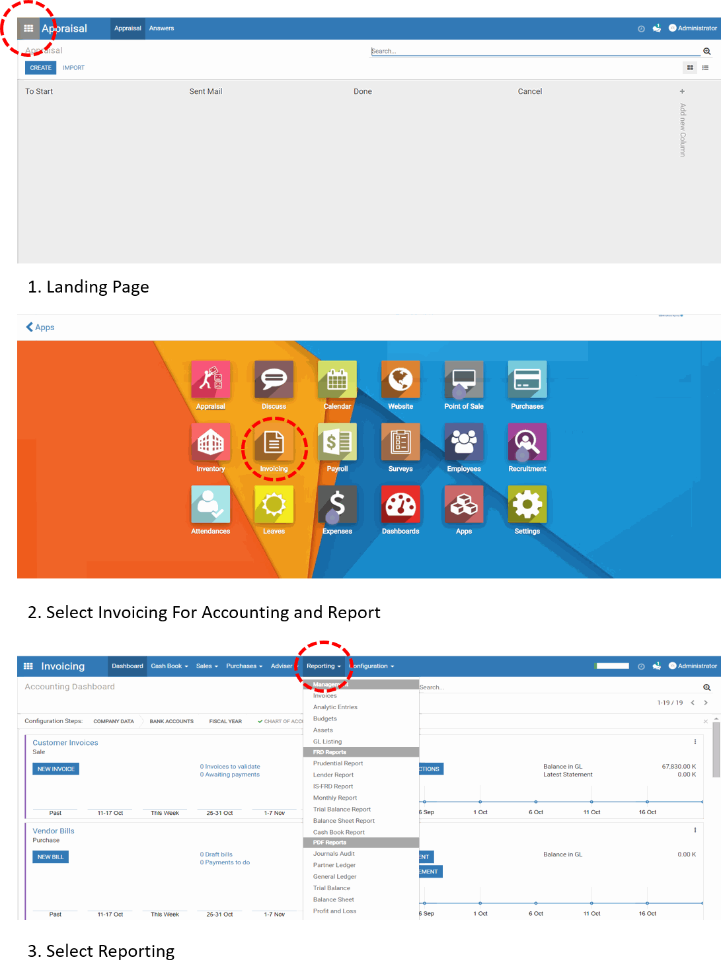The width and height of the screenshot is (721, 974).
Task: Click the Appraisal search field
Action: (534, 51)
